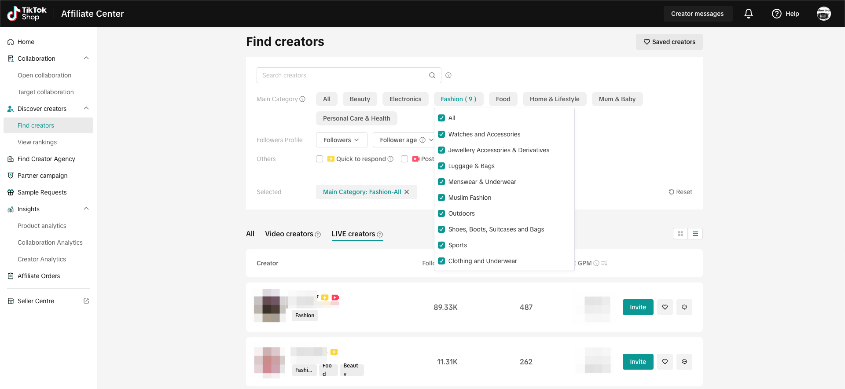Switch to Video creators tab

(x=289, y=234)
